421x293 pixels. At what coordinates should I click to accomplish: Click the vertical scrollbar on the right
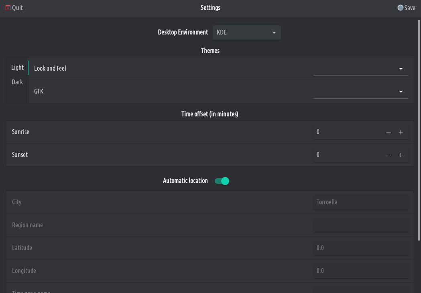[x=419, y=128]
